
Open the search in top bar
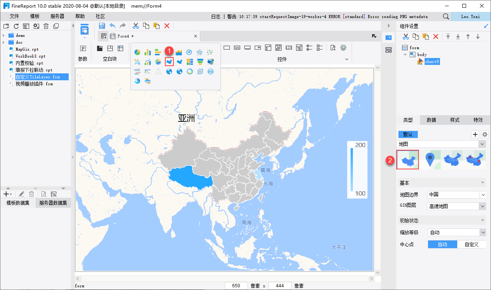[x=446, y=17]
